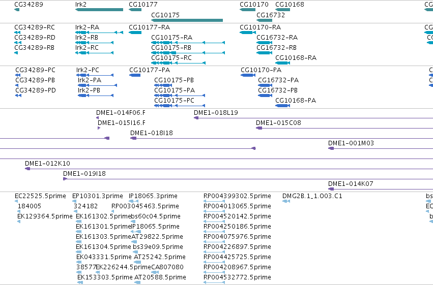Select EST AT29822.5prime
Viewport: 433px width, 285px height.
click(157, 237)
